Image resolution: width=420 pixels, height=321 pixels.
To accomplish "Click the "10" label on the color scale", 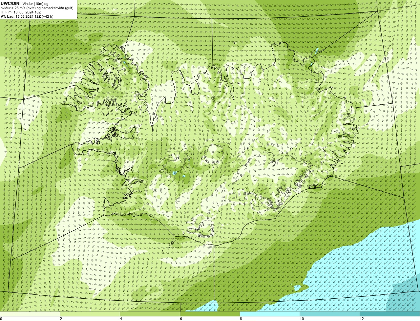I will click(x=302, y=319).
